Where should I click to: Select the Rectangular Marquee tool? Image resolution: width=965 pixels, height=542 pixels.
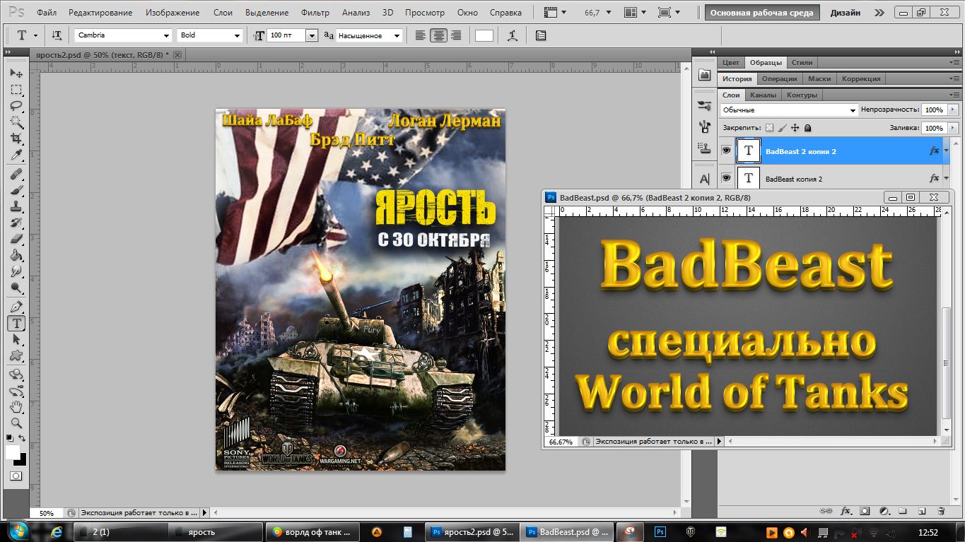point(16,90)
